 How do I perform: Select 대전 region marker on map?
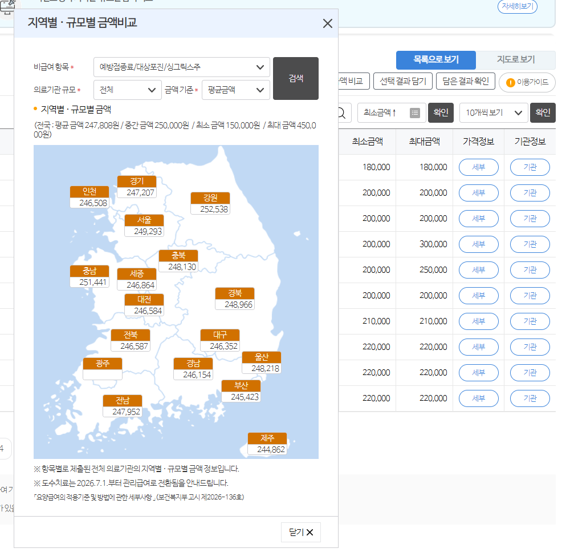point(144,305)
